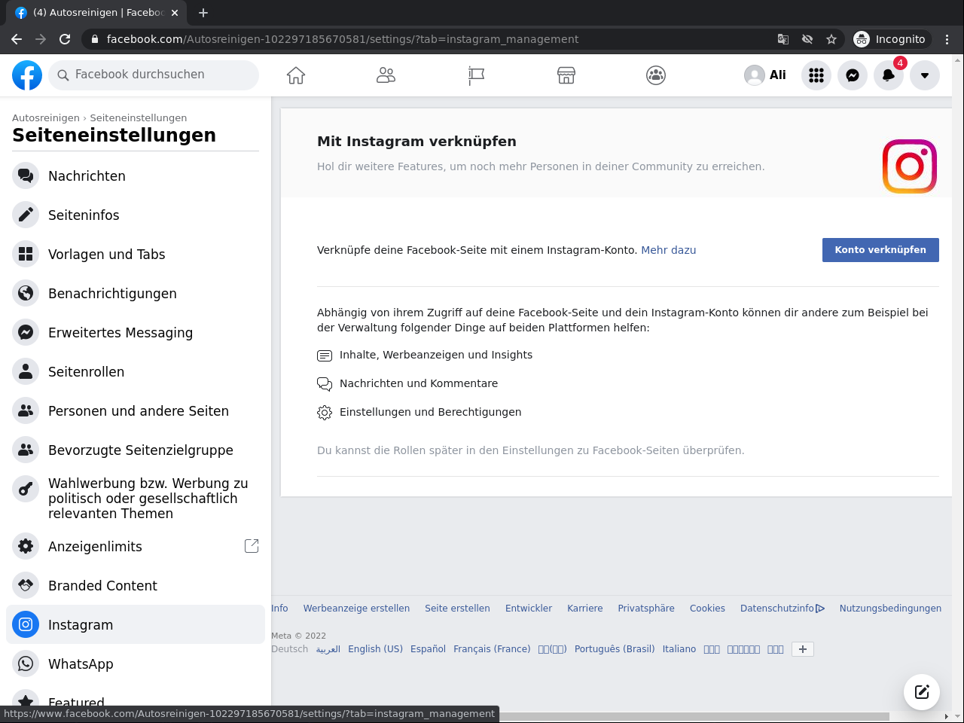Screen dimensions: 964x723
Task: Open Erweitertes Messaging settings
Action: (136, 332)
